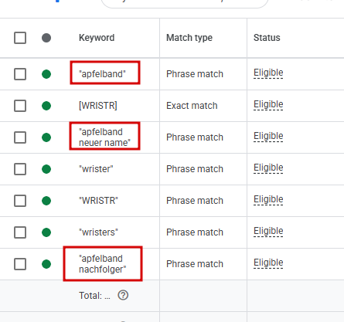Click Eligible in the phrase match "WRISTR" row
The width and height of the screenshot is (344, 322).
(x=268, y=200)
